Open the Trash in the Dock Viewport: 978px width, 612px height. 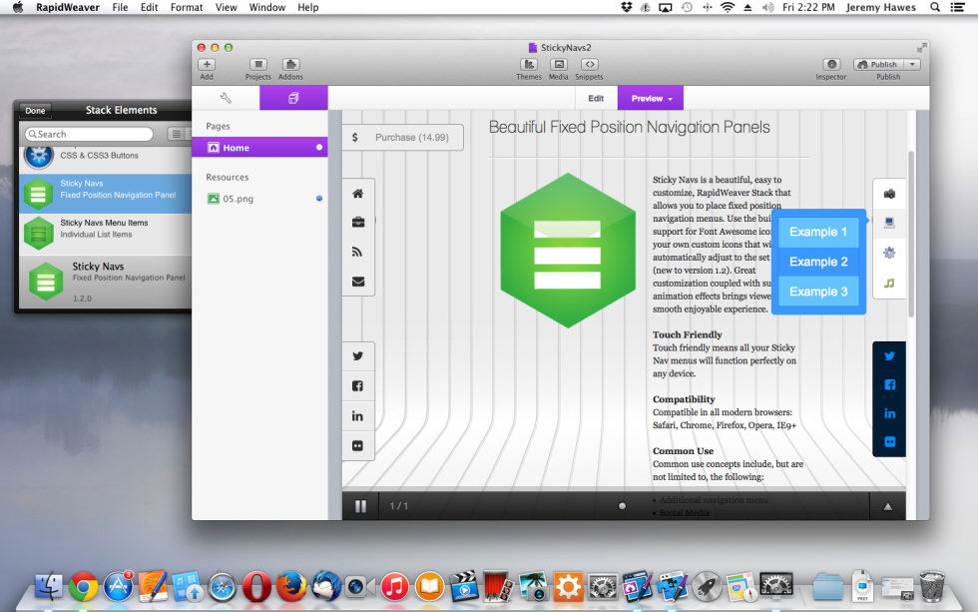click(932, 586)
